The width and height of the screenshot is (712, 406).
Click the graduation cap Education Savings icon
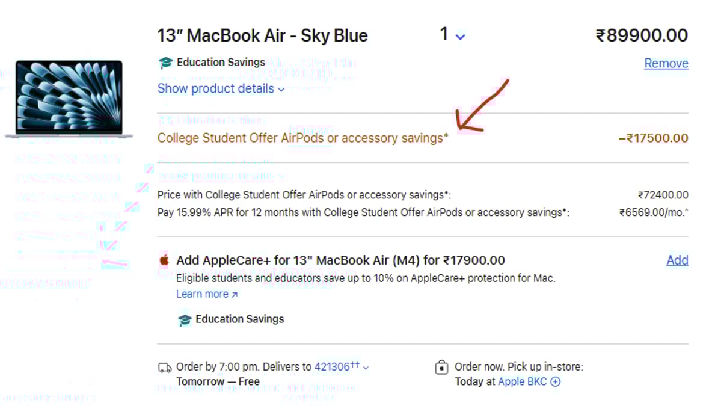(x=165, y=62)
